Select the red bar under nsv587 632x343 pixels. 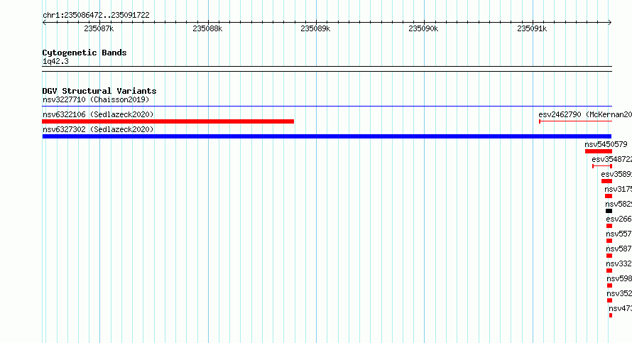click(609, 256)
